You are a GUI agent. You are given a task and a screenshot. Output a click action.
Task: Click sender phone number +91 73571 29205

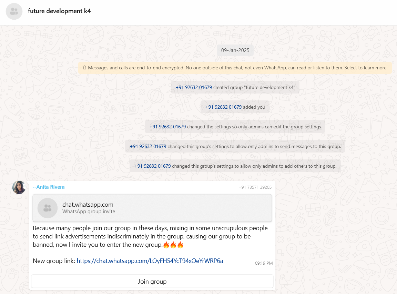click(x=255, y=187)
